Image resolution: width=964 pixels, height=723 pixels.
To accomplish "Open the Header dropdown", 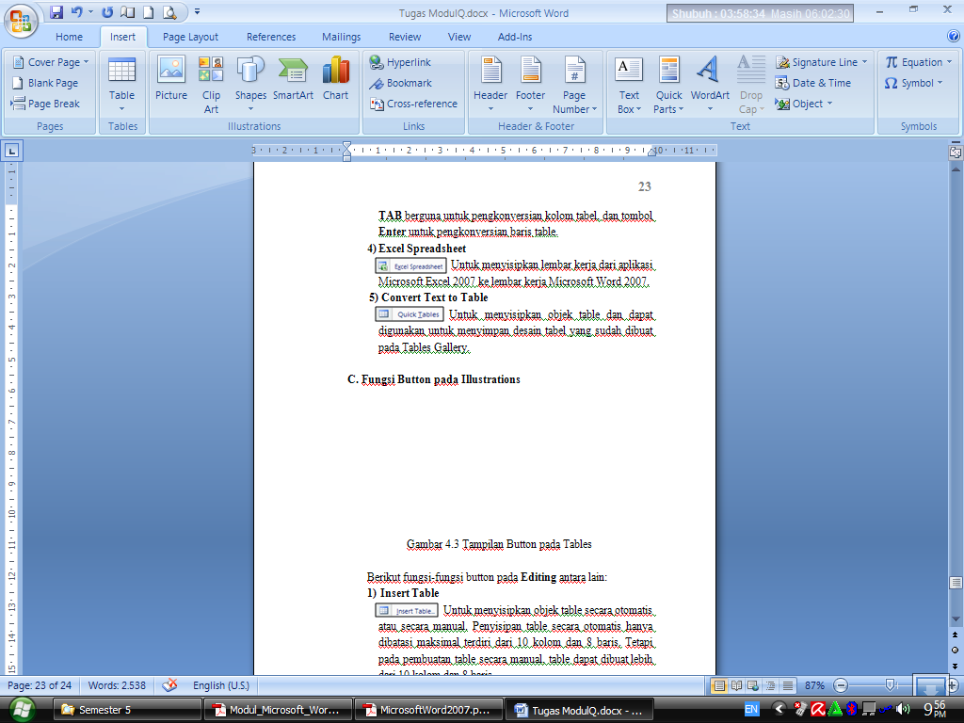I will coord(490,84).
